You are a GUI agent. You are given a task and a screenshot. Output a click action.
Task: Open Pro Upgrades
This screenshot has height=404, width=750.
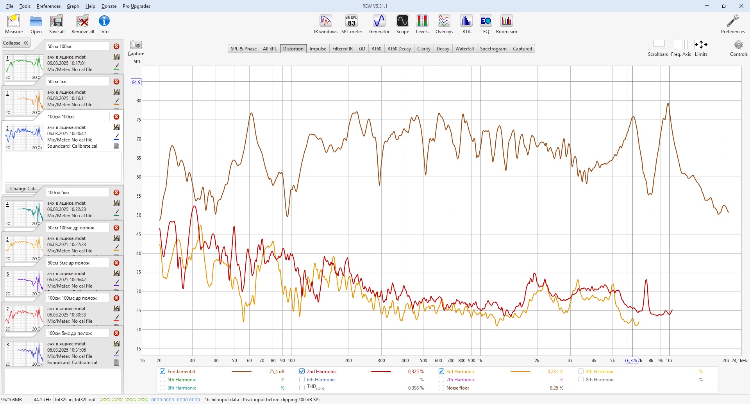(136, 6)
